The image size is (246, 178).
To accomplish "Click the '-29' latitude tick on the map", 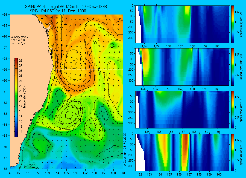I will click(x=4, y=70).
